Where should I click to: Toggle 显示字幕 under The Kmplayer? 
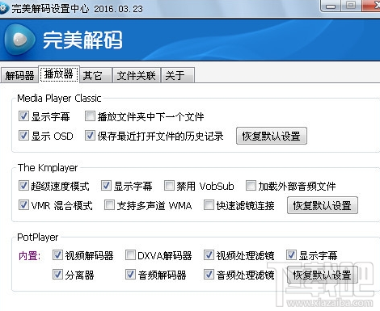106,186
